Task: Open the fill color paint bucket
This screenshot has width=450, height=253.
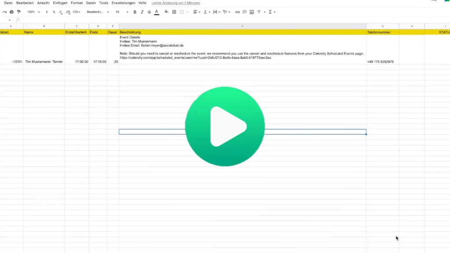Action: (x=166, y=12)
